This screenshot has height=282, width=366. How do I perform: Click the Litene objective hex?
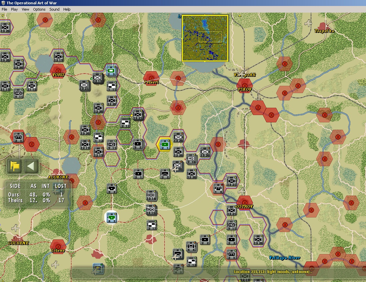pyautogui.click(x=58, y=246)
